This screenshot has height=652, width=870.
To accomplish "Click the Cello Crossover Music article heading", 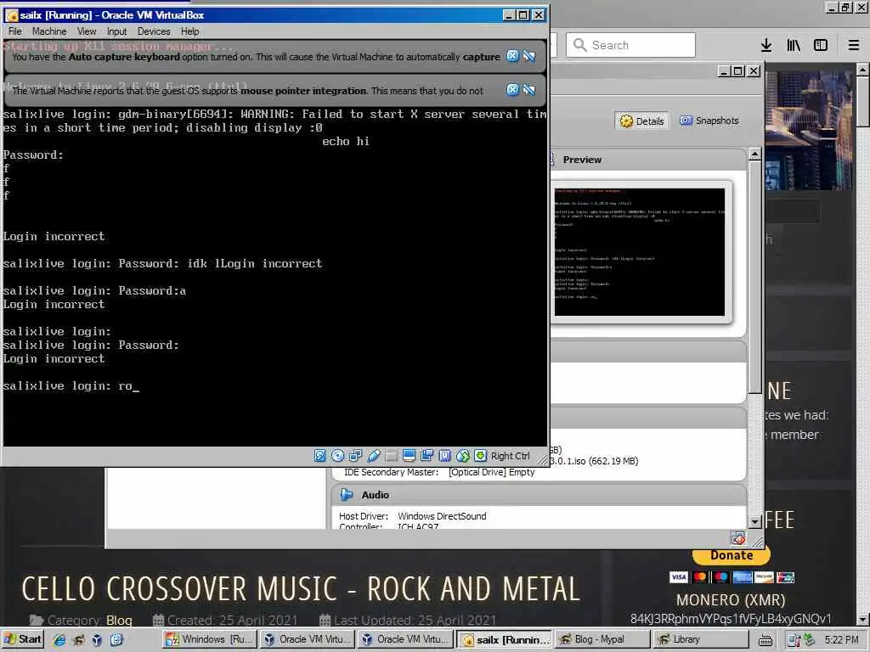I will point(301,589).
